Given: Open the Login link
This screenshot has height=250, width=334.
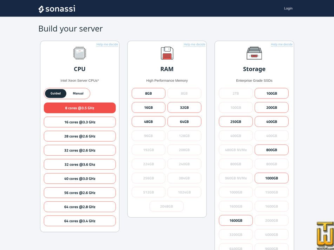Looking at the screenshot, I should [x=288, y=8].
